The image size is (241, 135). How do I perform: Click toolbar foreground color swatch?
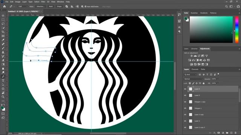click(x=2, y=108)
